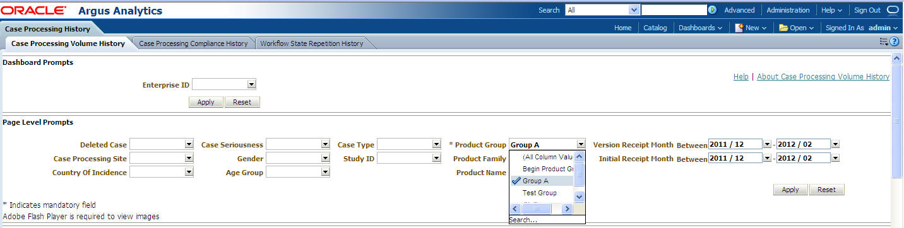Choose the Begin Product Group option

click(542, 169)
